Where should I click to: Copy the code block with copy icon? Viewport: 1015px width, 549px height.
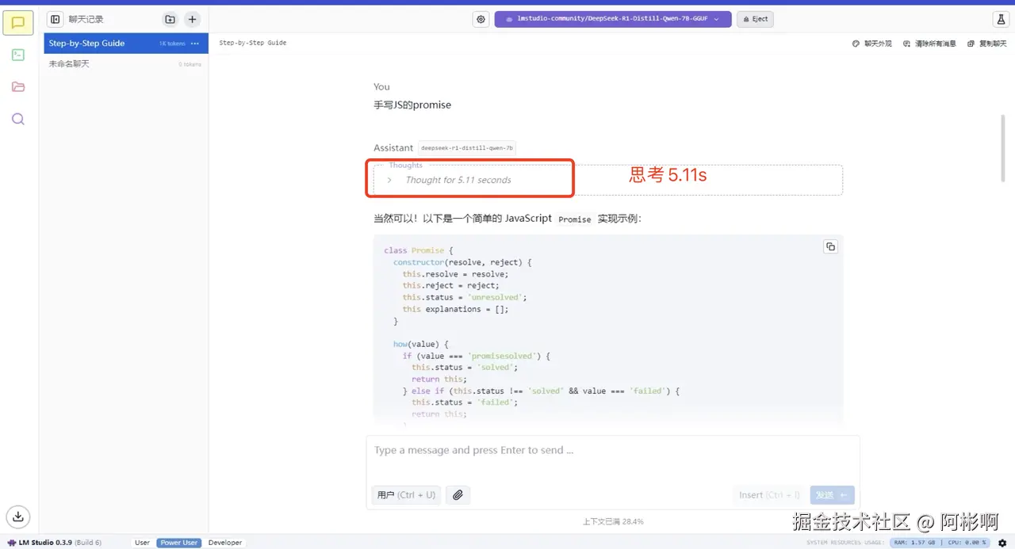(x=830, y=246)
